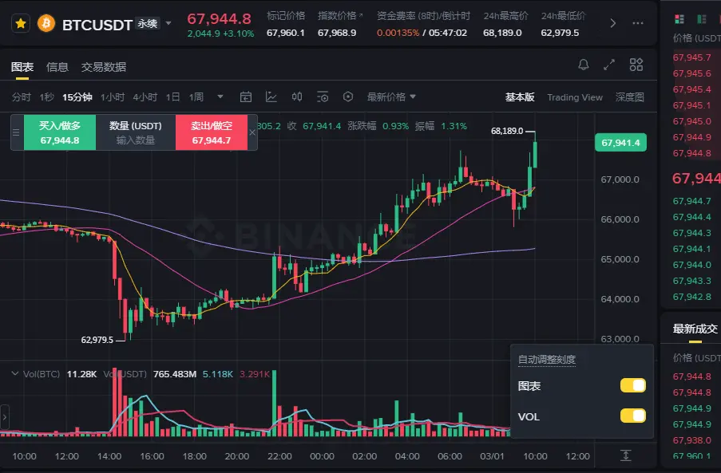Click ask price 67,945.1 in order book

[691, 105]
